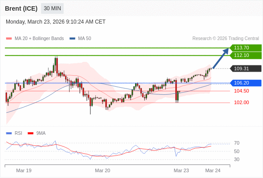Click the 113.70 resistance price tag
263x178 pixels.
[x=246, y=48]
